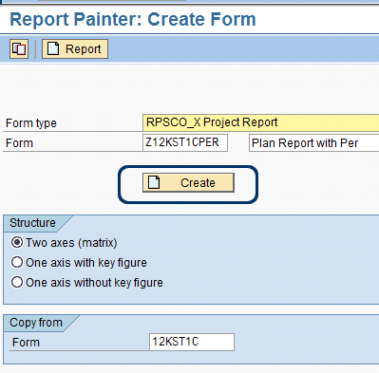Click the page icon on Create button
This screenshot has width=379, height=373.
pos(154,182)
